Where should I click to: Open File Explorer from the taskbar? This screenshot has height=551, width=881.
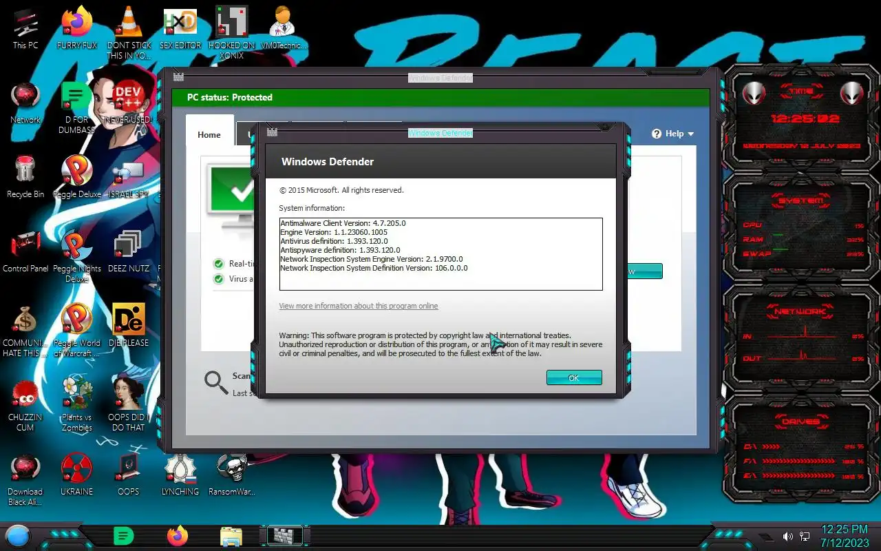pyautogui.click(x=231, y=536)
